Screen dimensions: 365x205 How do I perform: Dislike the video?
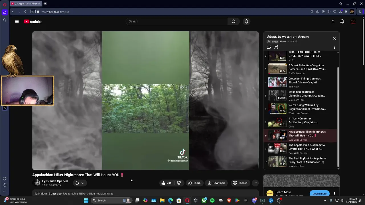click(x=179, y=183)
